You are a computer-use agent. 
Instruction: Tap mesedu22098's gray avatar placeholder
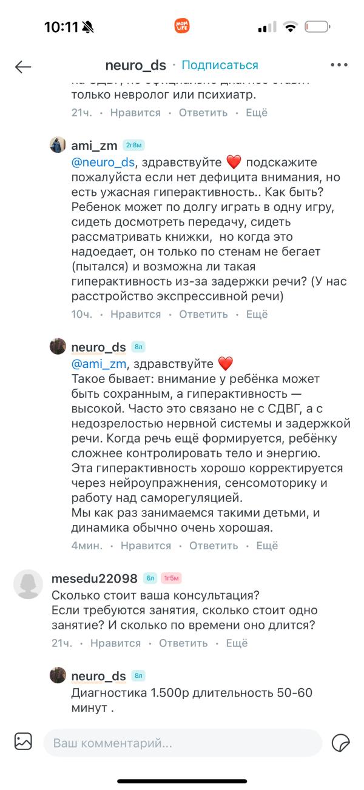pyautogui.click(x=28, y=585)
